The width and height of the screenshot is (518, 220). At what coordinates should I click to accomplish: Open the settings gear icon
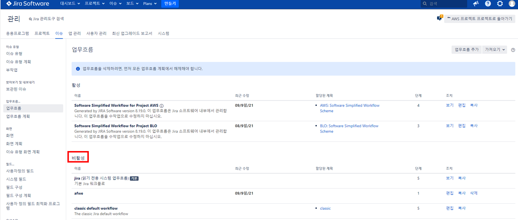click(500, 4)
